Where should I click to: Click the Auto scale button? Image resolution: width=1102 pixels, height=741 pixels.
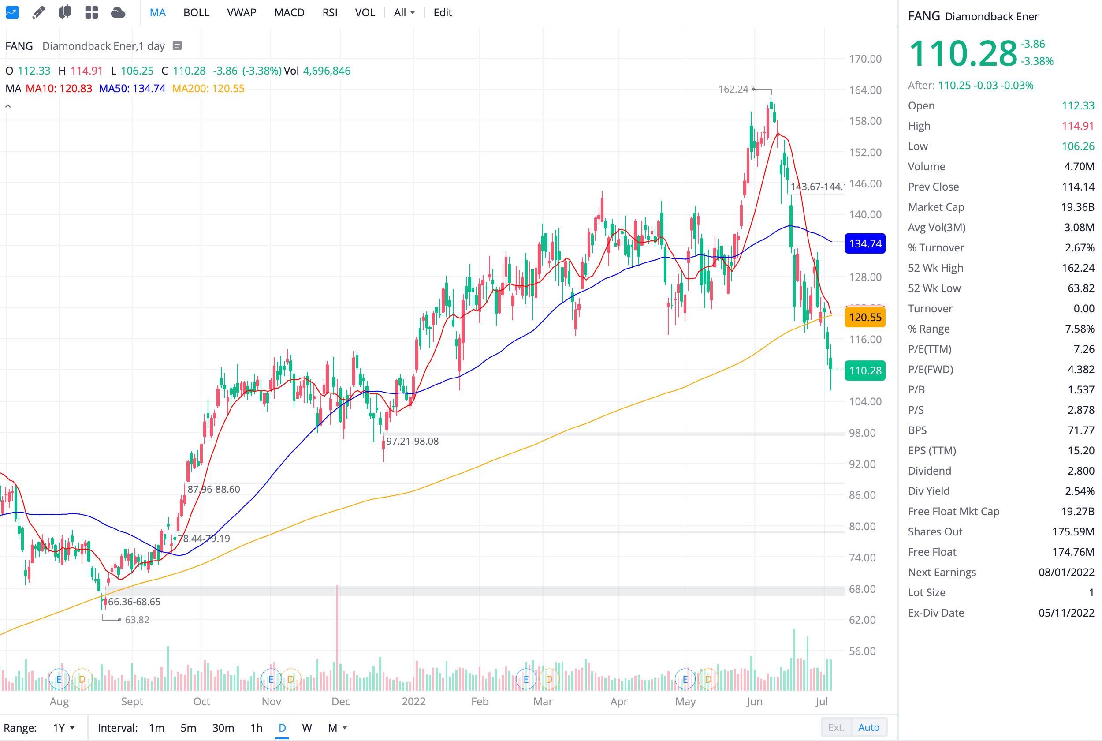(x=868, y=727)
